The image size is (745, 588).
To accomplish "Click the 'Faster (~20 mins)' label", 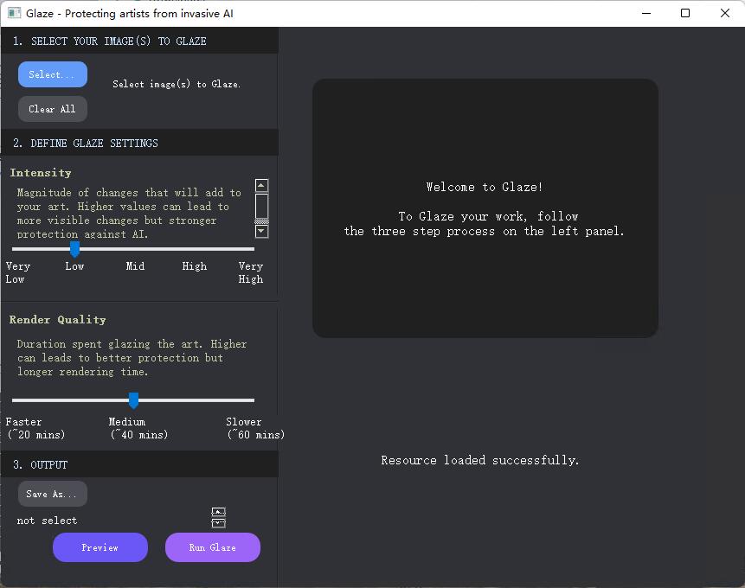I will 35,428.
